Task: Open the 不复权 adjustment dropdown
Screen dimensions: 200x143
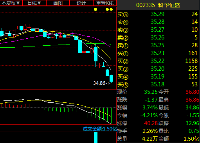Action: (x=11, y=3)
